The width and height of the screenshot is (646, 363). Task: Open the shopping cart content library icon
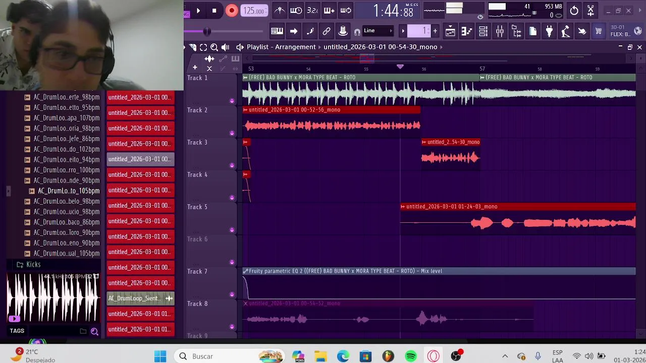pos(599,31)
